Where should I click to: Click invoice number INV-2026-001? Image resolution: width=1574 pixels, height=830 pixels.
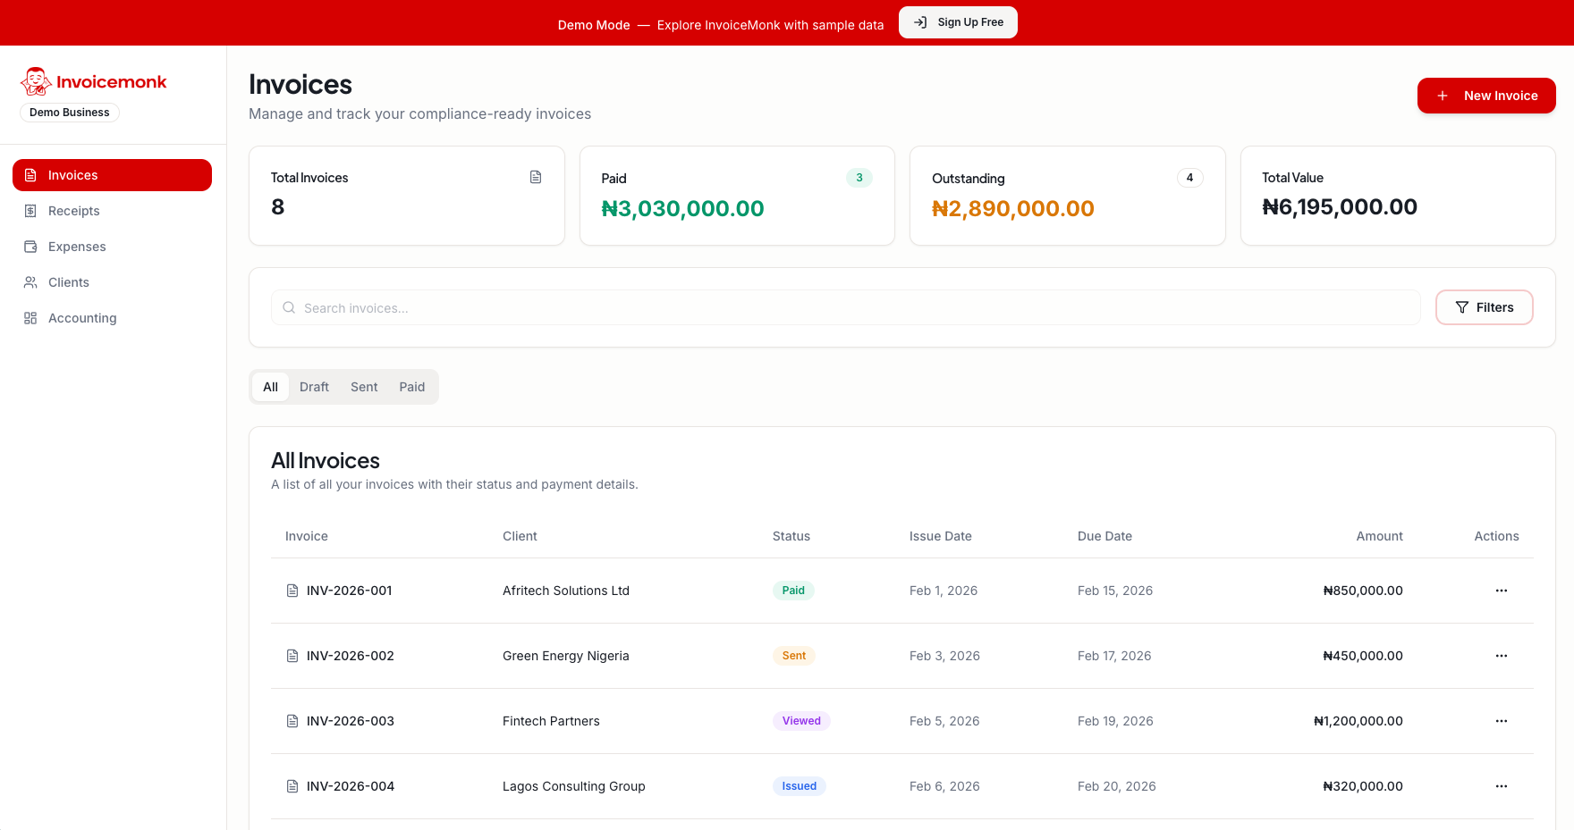pos(350,591)
